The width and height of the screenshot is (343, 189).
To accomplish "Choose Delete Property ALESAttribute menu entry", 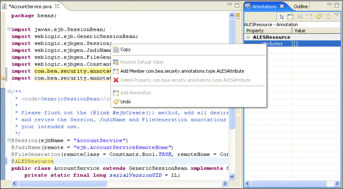I will coord(188,80).
